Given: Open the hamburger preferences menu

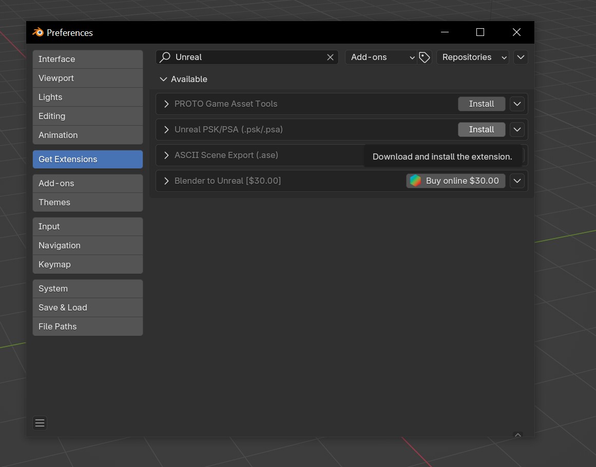Looking at the screenshot, I should 40,423.
